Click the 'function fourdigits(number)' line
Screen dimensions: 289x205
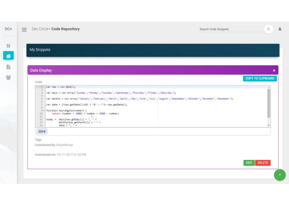(x=67, y=110)
